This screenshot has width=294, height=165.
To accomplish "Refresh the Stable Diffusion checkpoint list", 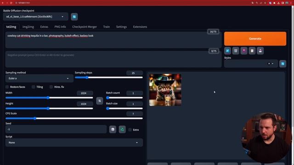I will click(x=74, y=16).
